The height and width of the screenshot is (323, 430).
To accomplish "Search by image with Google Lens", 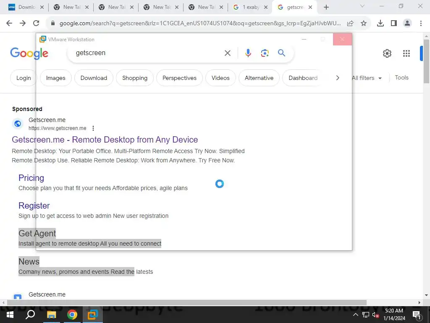I will 265,53.
